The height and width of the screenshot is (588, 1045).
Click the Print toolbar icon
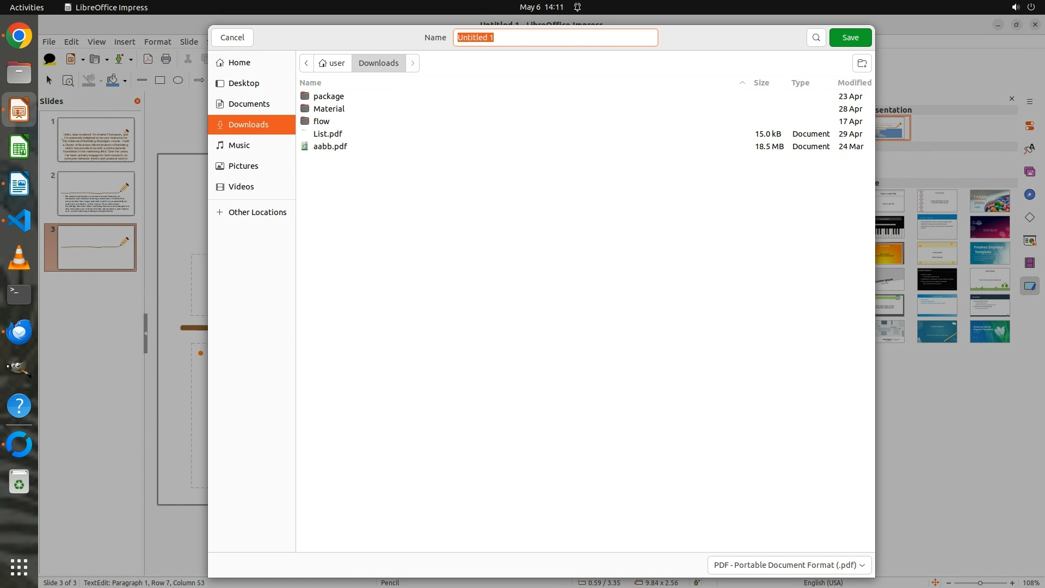coord(166,59)
